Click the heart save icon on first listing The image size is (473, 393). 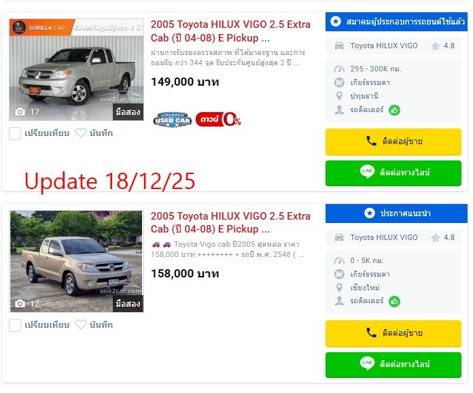pyautogui.click(x=81, y=133)
